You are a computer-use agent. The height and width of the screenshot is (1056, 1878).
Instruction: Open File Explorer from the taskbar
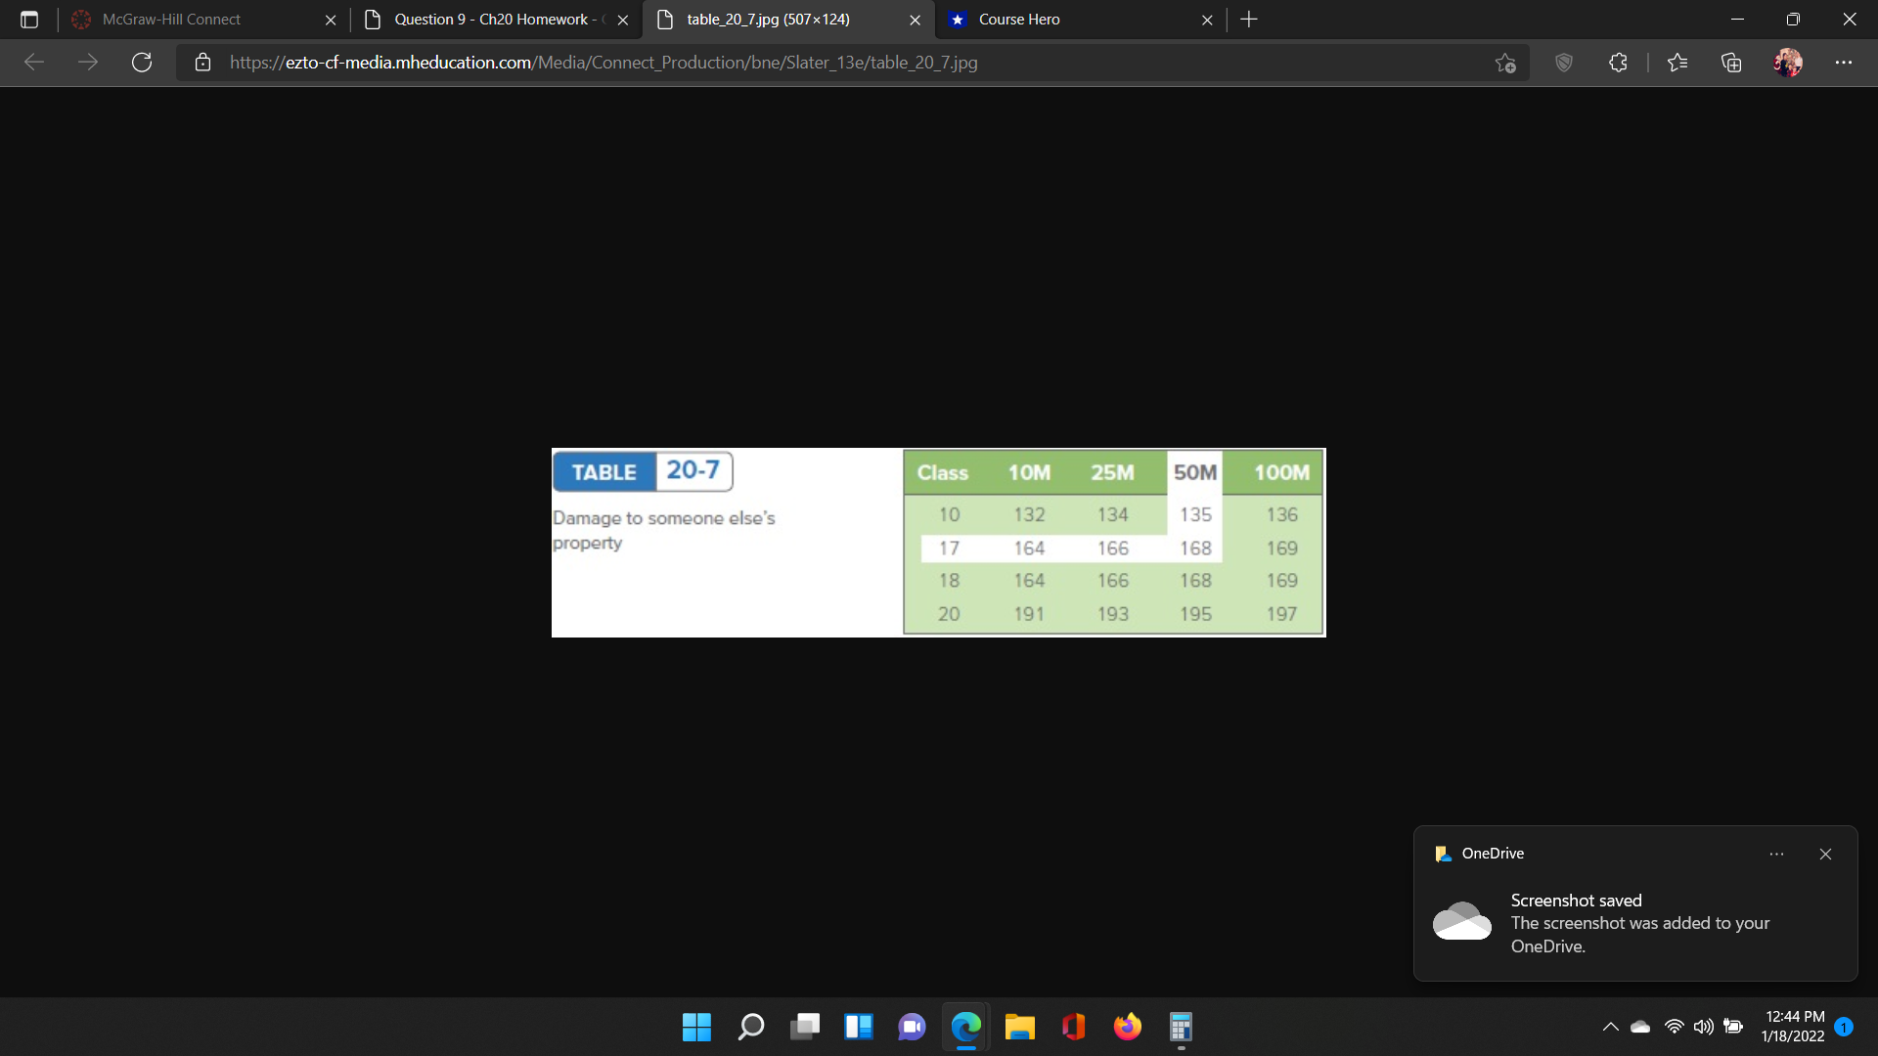(x=1019, y=1027)
